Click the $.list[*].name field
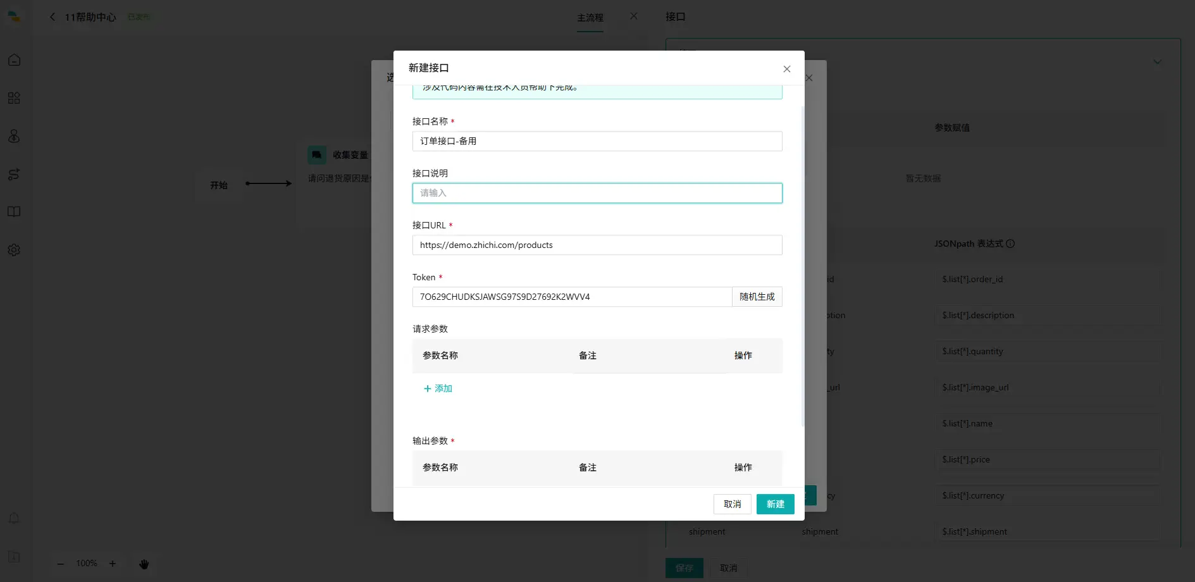The width and height of the screenshot is (1195, 582). [1048, 423]
